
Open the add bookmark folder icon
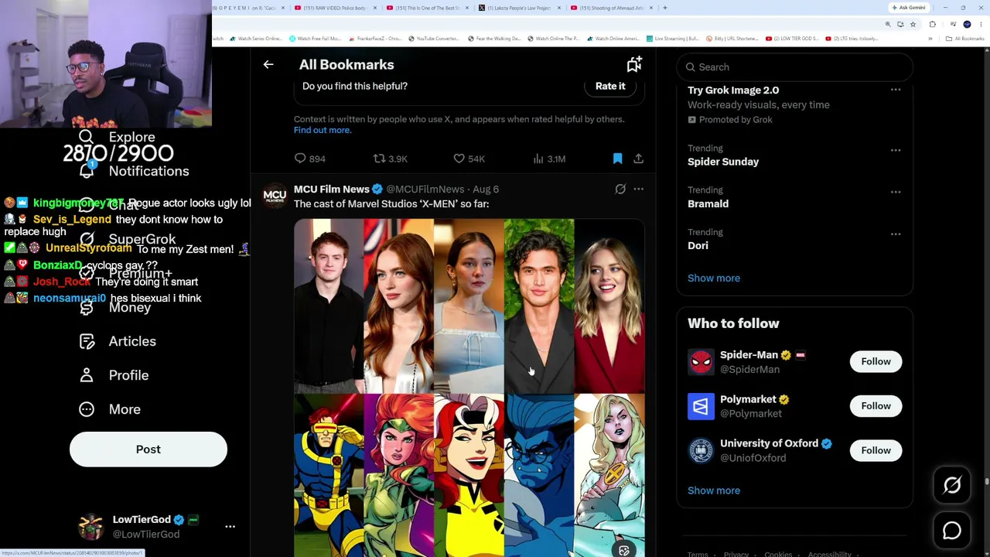click(x=634, y=65)
